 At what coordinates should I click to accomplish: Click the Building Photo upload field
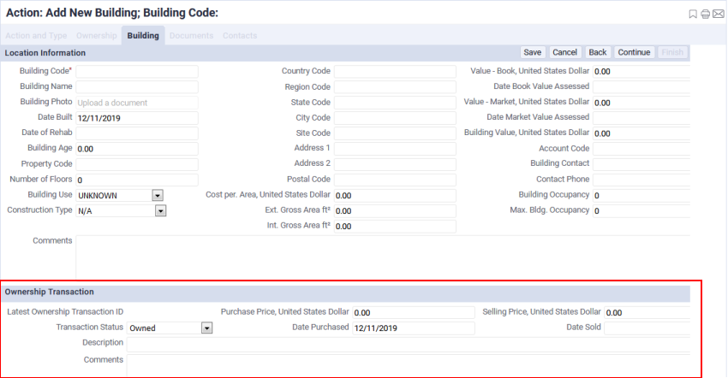tap(137, 103)
